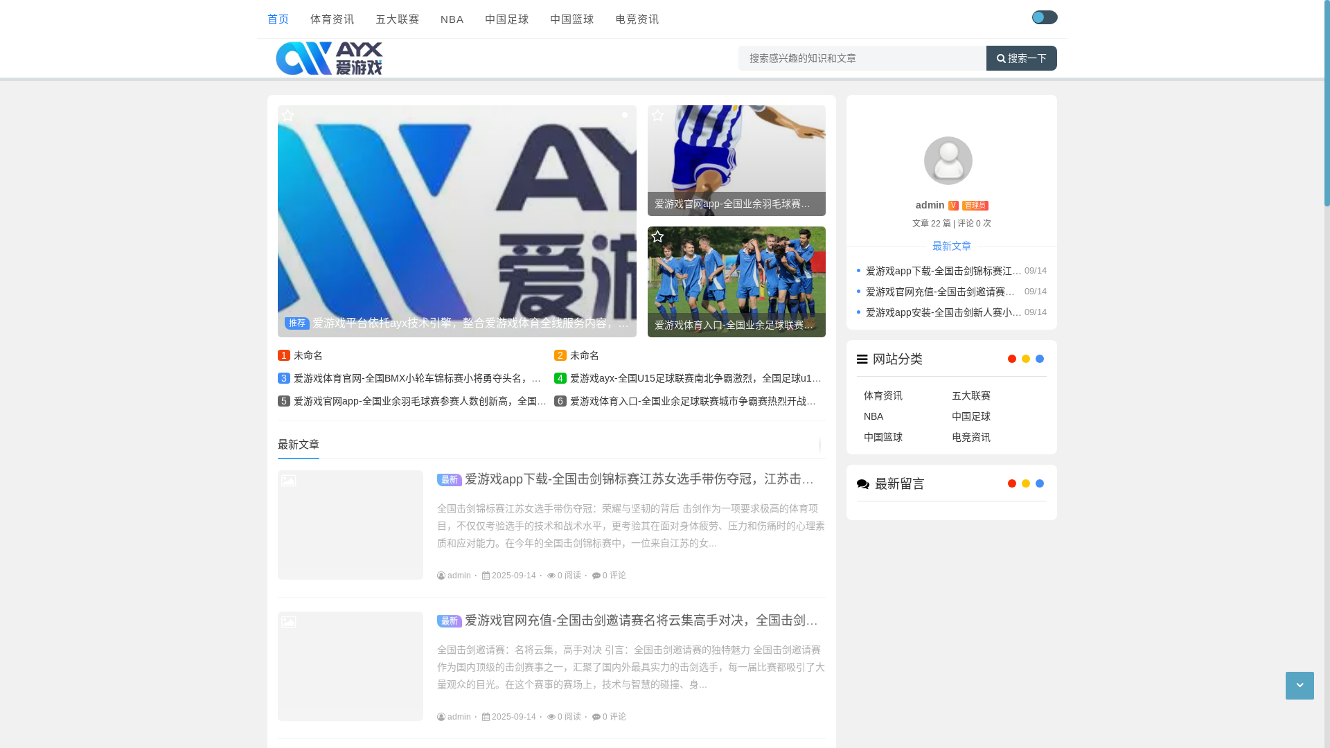
Task: Open the NBA navigation item
Action: tap(452, 19)
